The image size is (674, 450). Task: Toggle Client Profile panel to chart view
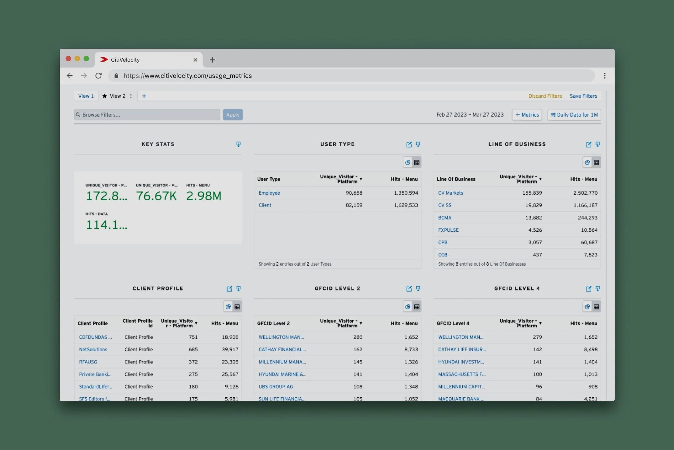[228, 307]
